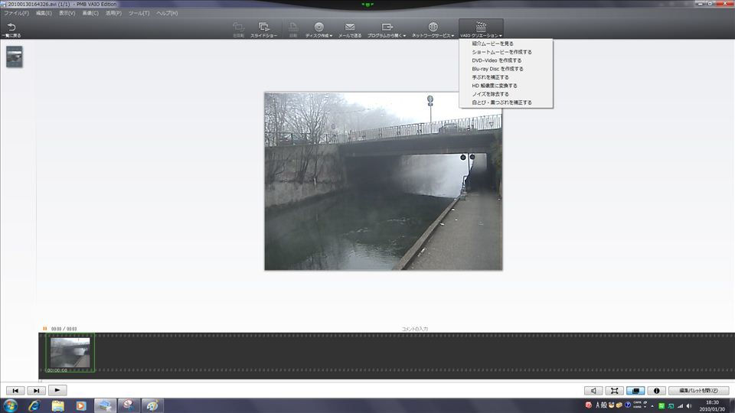Toggle the filmstrip display mode button
The image size is (735, 413).
(635, 391)
